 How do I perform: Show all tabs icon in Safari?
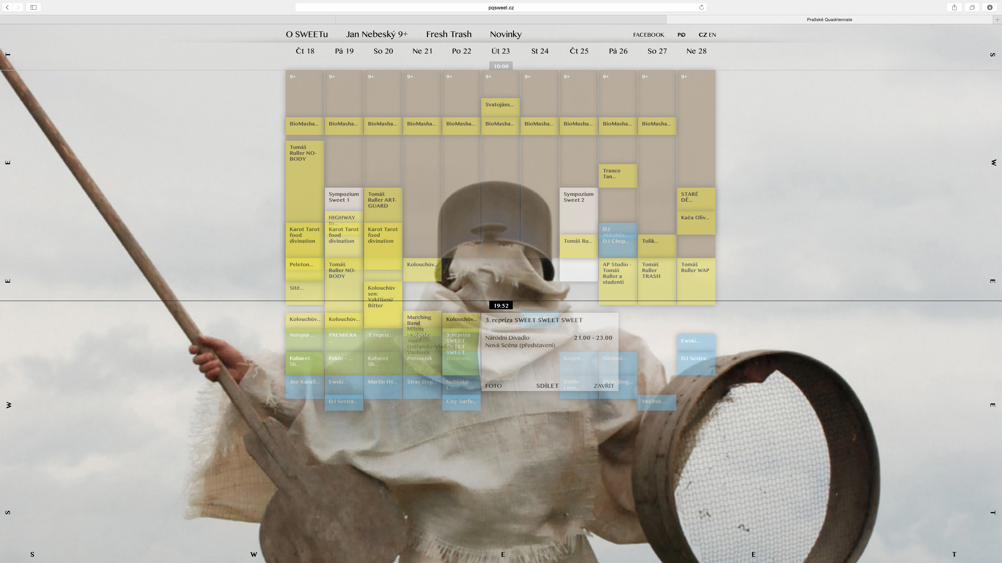pyautogui.click(x=972, y=7)
